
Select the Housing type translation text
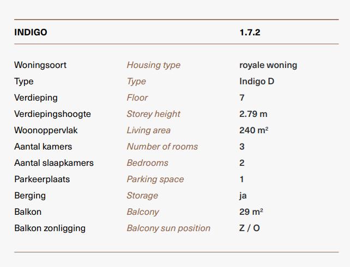(154, 65)
